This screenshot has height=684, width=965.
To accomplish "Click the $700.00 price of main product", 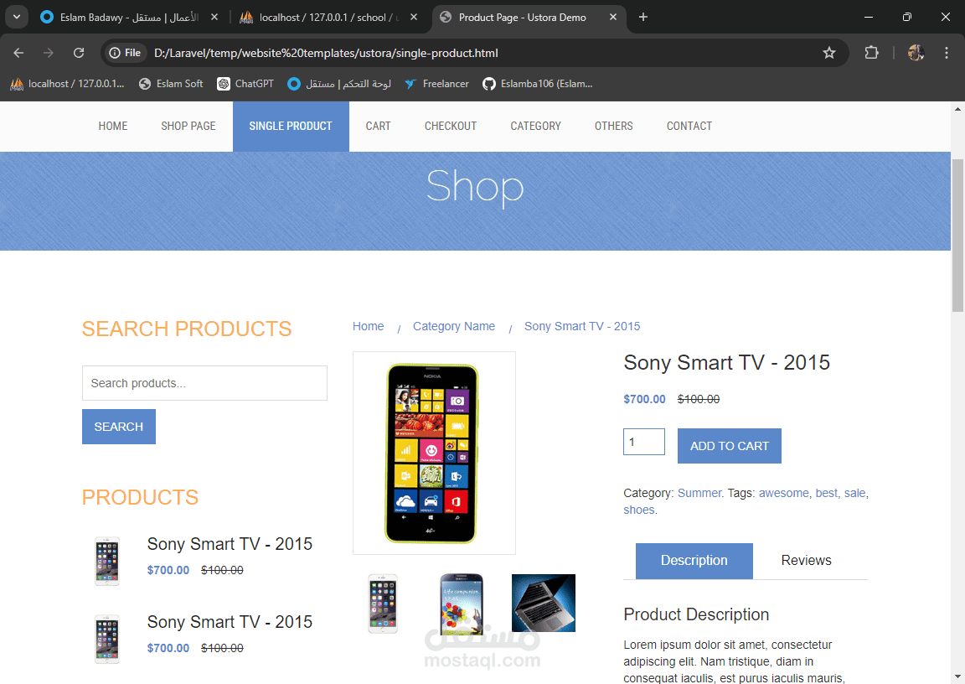I will (644, 399).
